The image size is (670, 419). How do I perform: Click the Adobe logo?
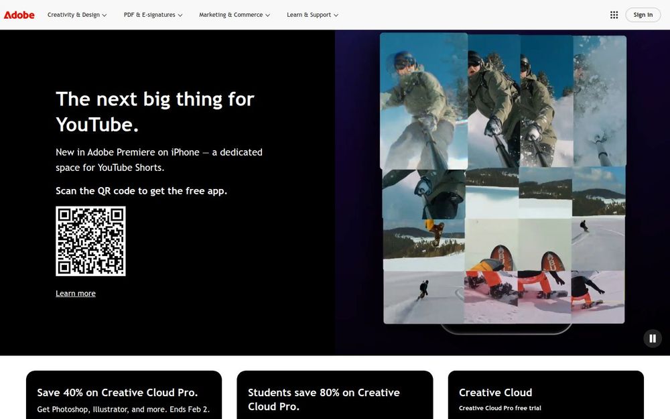(x=19, y=15)
